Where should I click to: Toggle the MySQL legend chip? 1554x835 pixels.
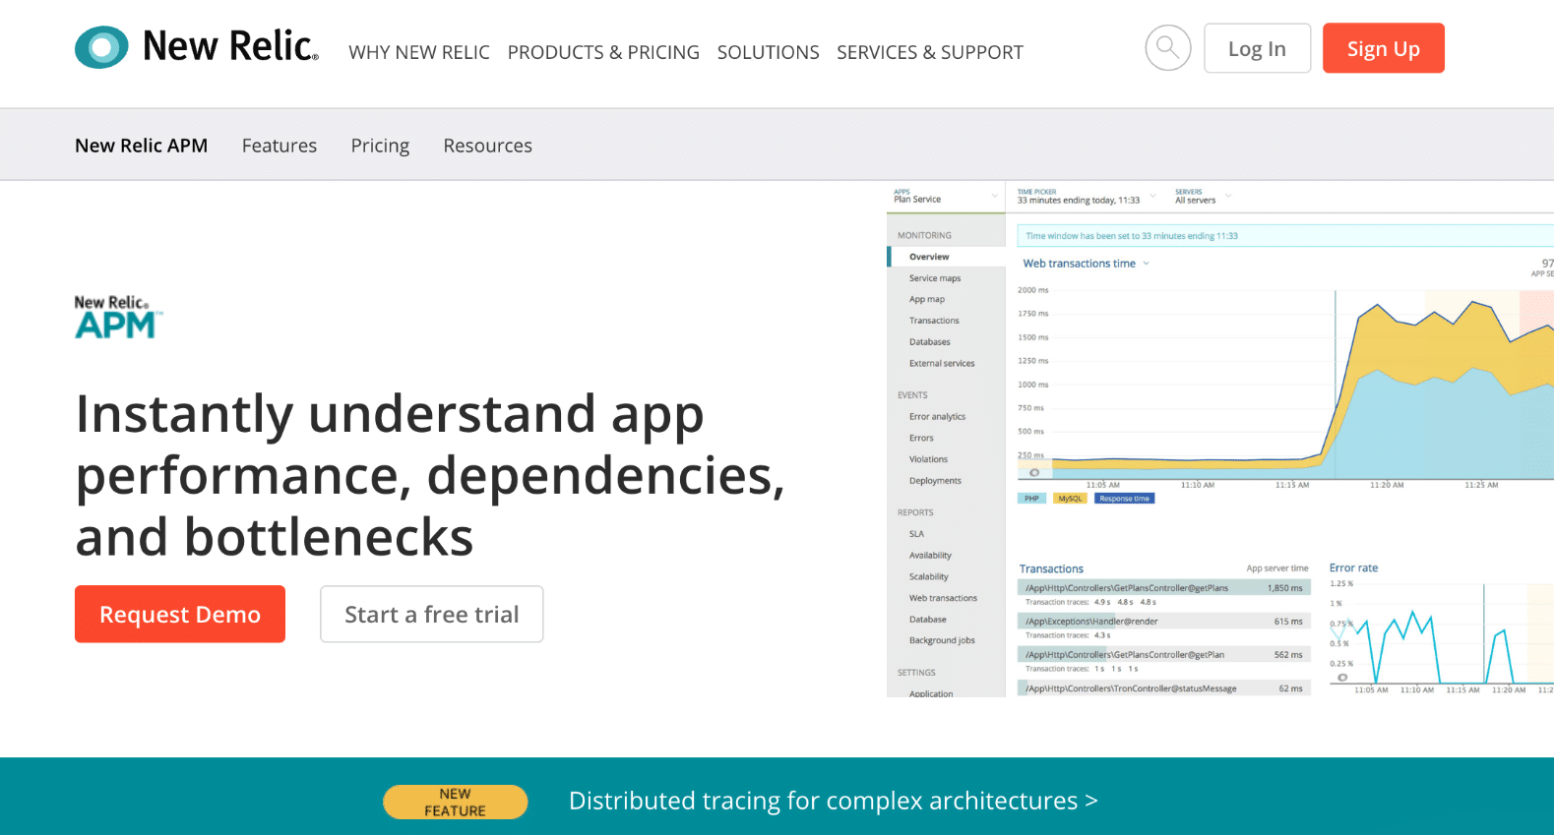1070,499
